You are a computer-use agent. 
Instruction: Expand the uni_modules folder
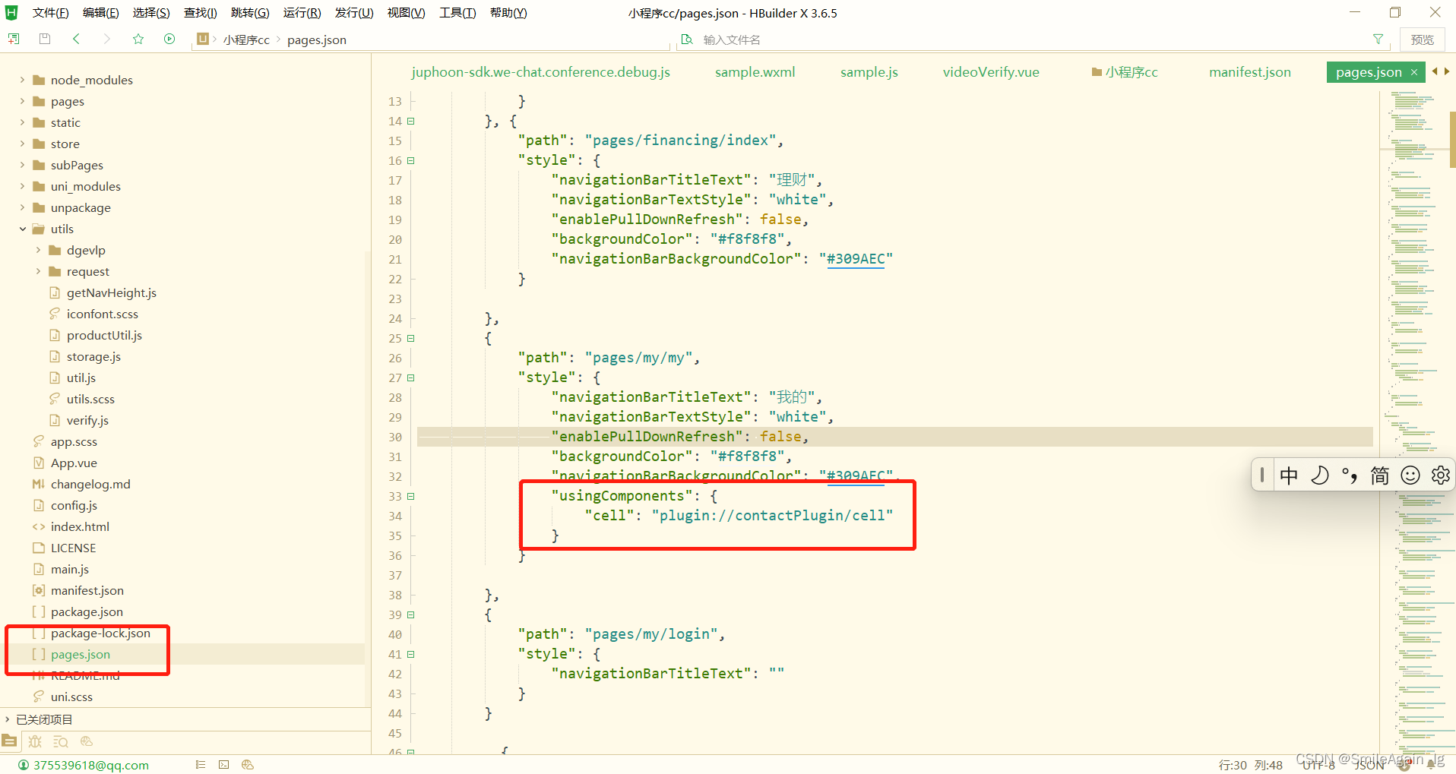(x=22, y=186)
